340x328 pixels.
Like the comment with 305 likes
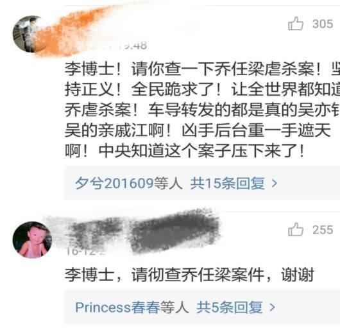pos(296,24)
